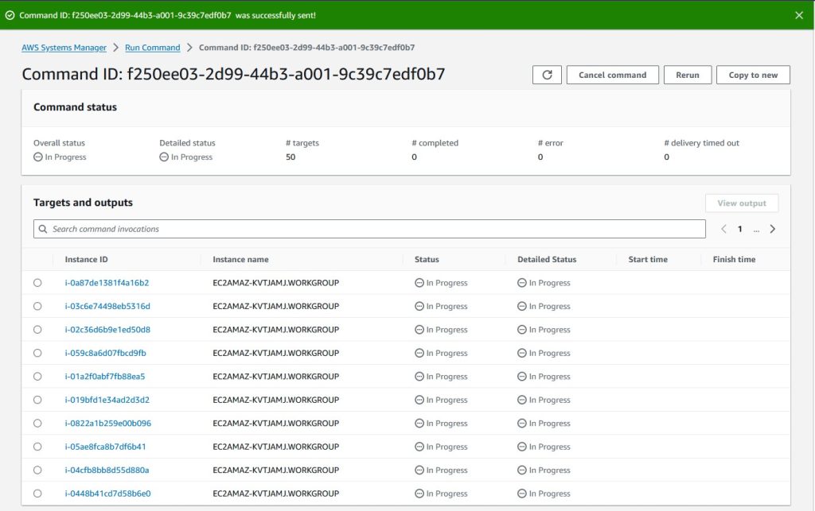This screenshot has height=511, width=815.
Task: Sort by Instance ID column header
Action: click(x=86, y=259)
